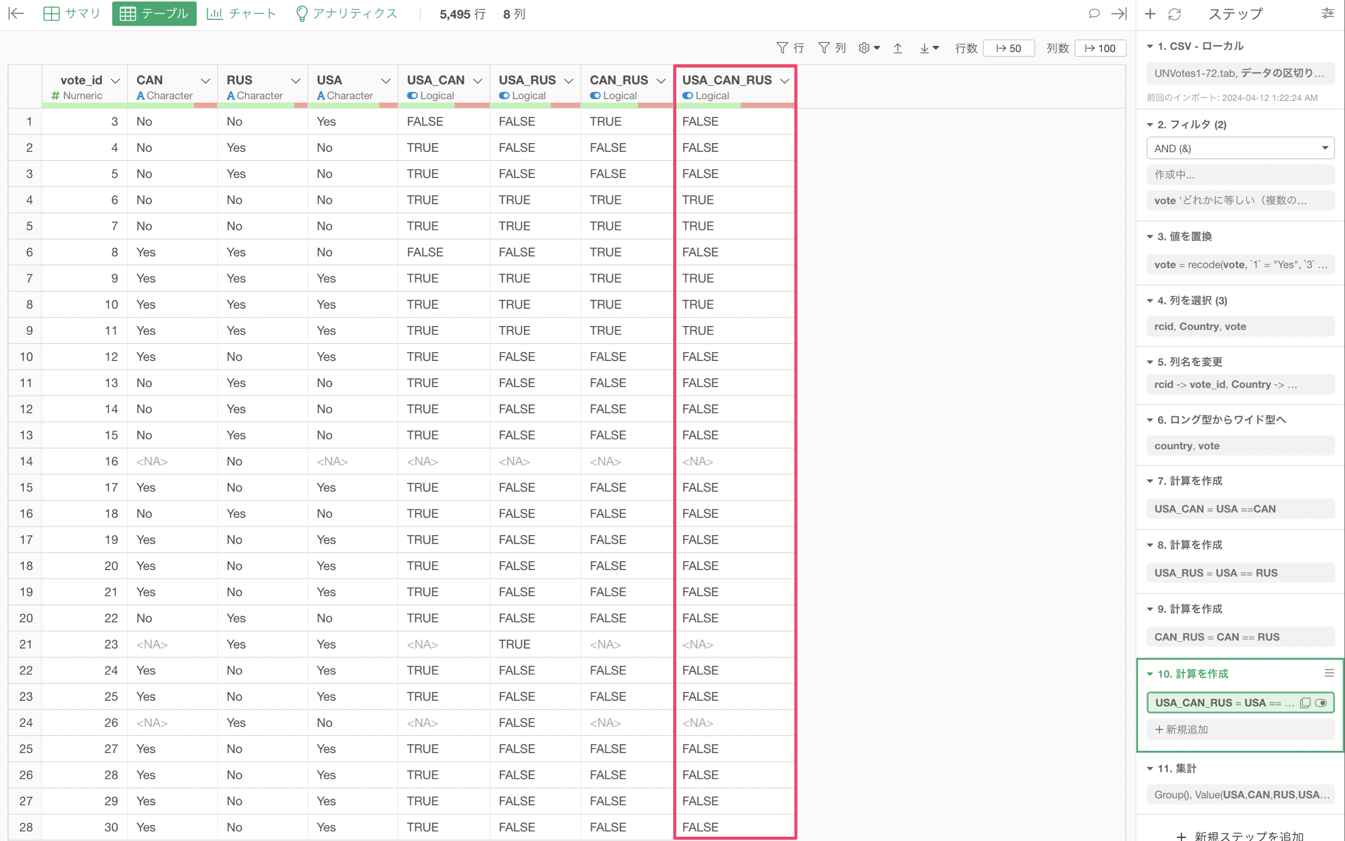Add a new step with the plus icon
Viewport: 1345px width, 841px height.
click(1150, 13)
